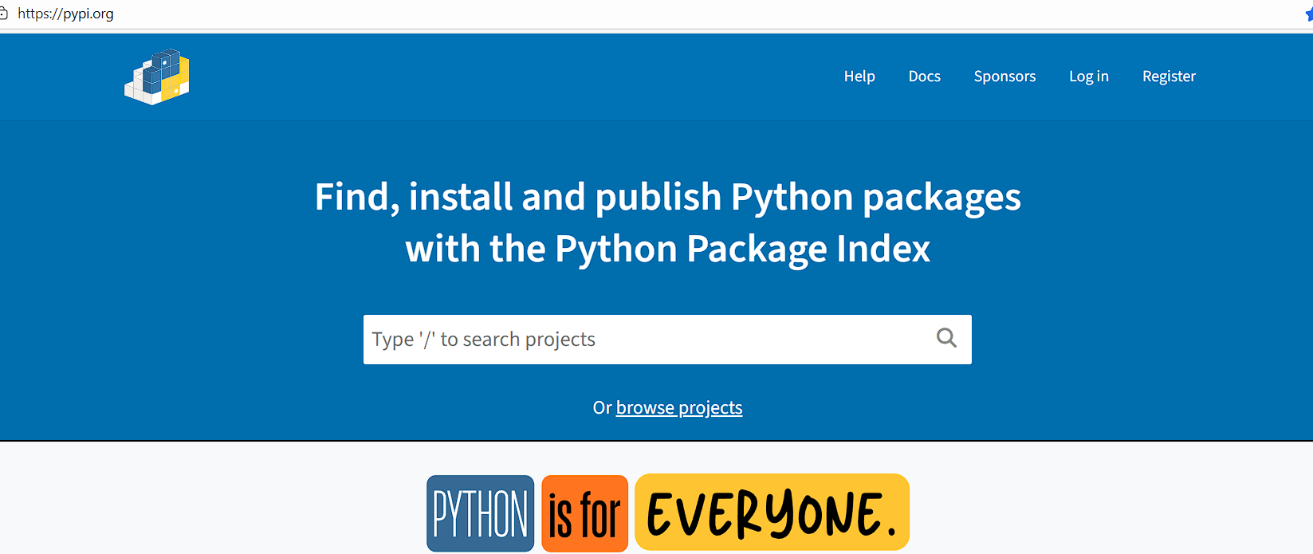Click the bookmark star icon in the address bar

1308,14
